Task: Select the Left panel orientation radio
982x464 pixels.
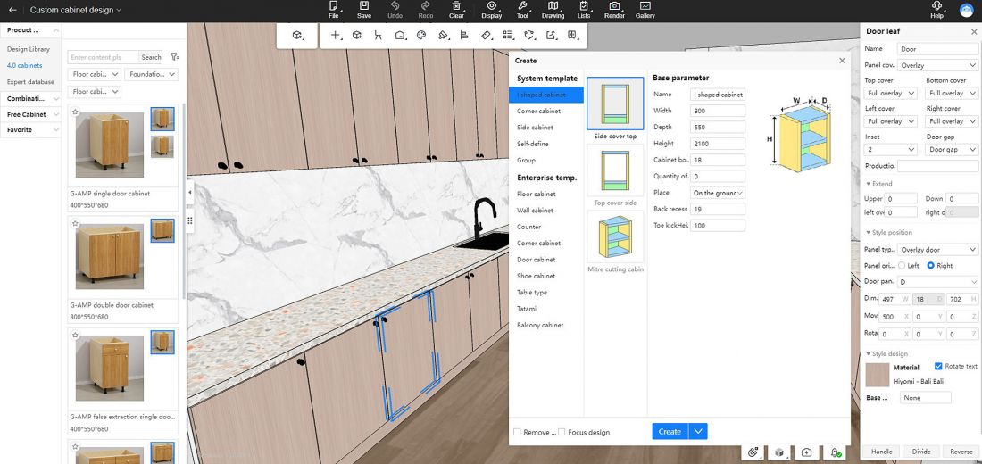Action: coord(902,266)
